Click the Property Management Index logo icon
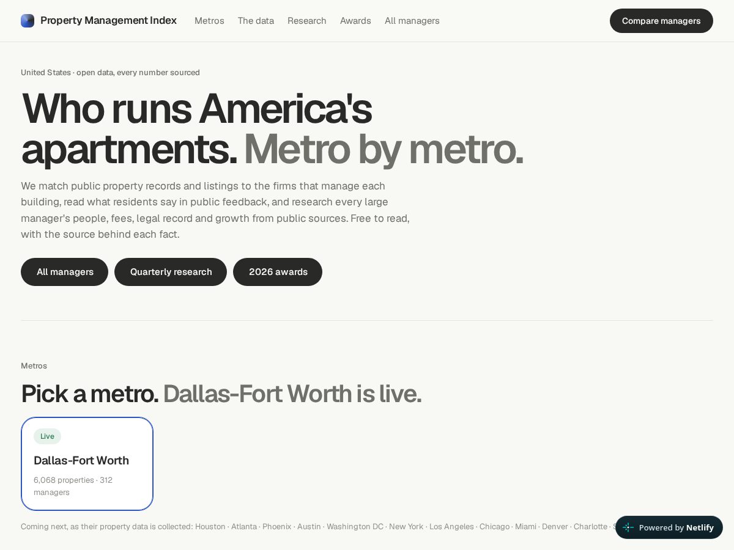The image size is (734, 550). (x=28, y=21)
